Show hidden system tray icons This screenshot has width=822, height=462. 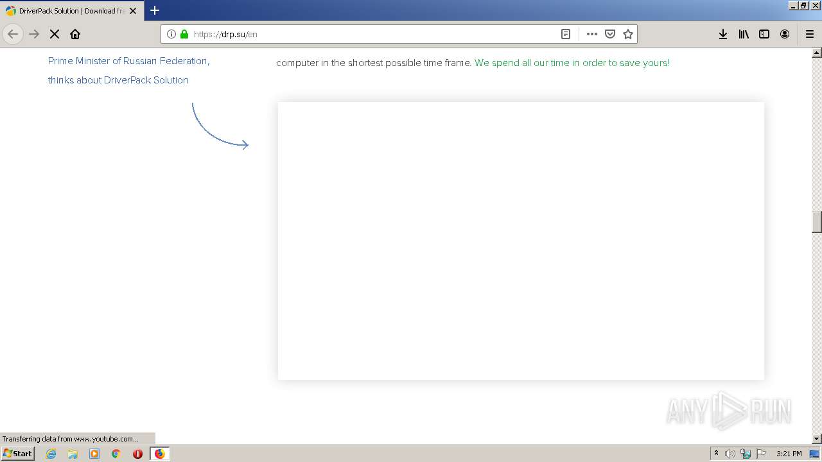pos(716,453)
